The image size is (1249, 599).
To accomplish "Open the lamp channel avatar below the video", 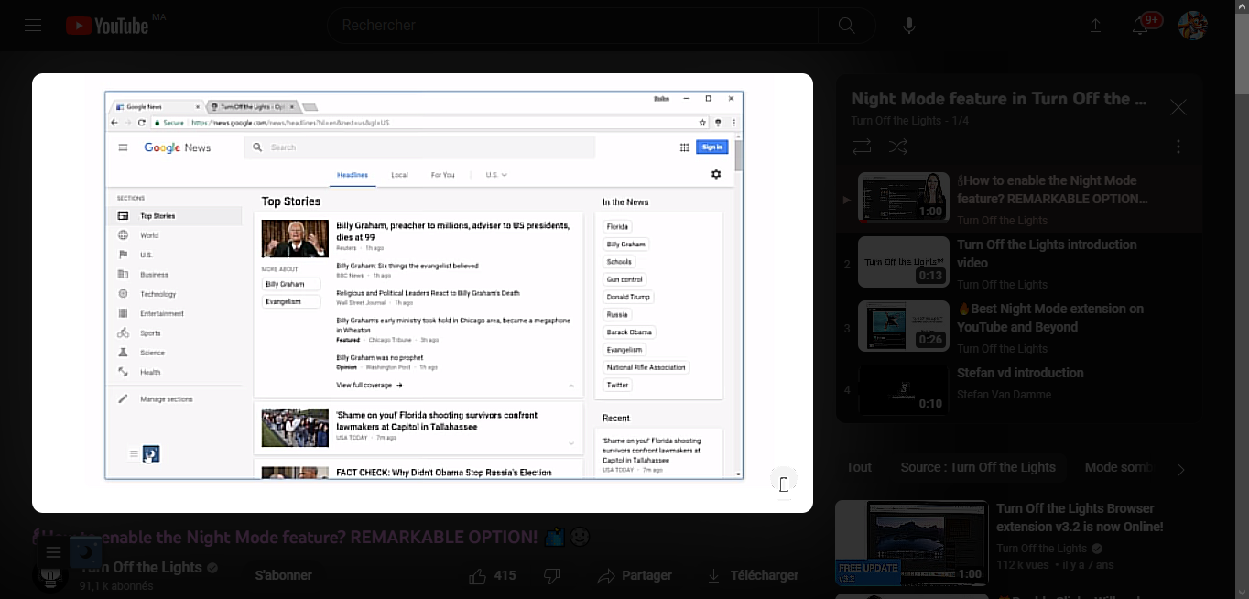I will [51, 575].
